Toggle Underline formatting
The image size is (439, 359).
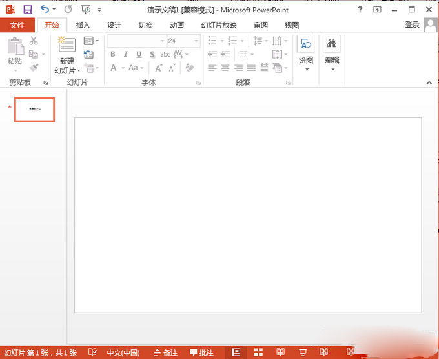pyautogui.click(x=139, y=54)
